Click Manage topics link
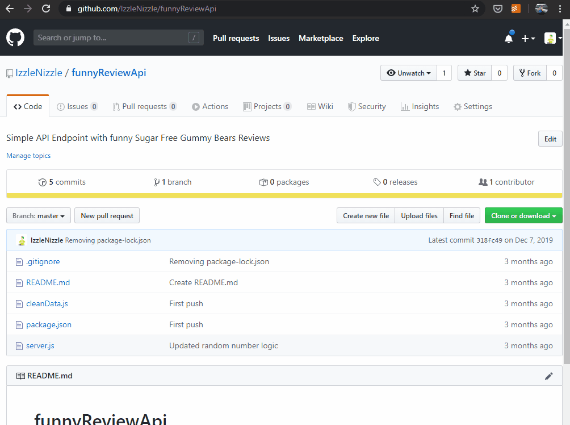Viewport: 570px width, 425px height. [x=28, y=156]
